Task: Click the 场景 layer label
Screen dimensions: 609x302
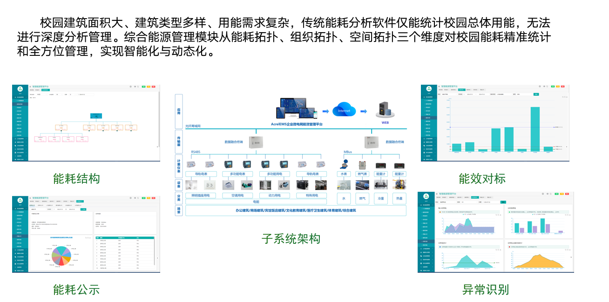Action: [179, 211]
